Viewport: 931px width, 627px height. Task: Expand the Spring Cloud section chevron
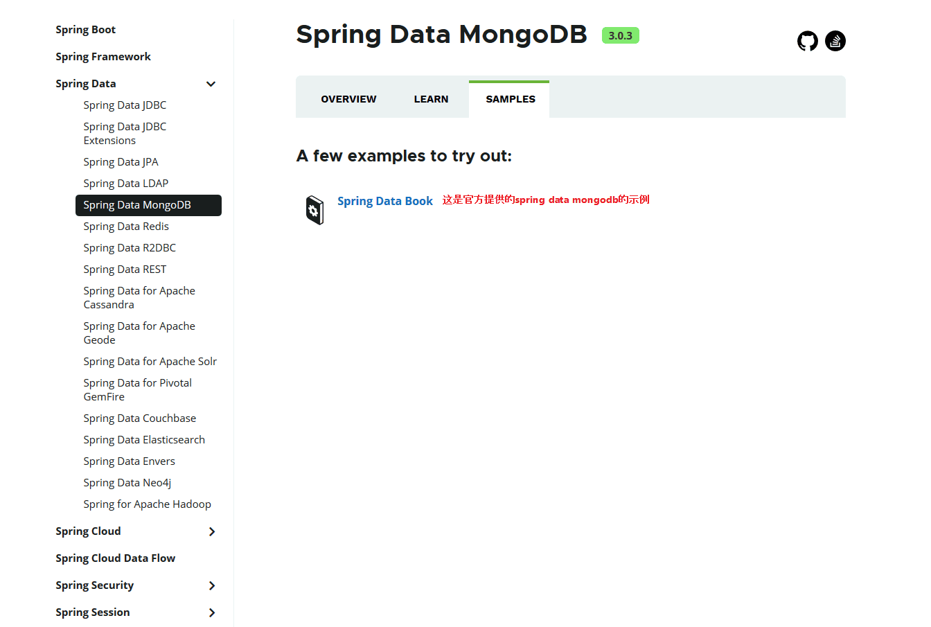coord(212,531)
